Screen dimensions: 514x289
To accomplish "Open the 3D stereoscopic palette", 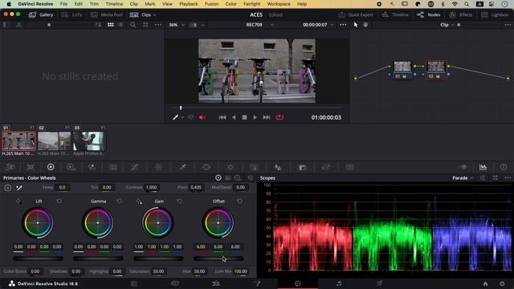I will point(350,167).
